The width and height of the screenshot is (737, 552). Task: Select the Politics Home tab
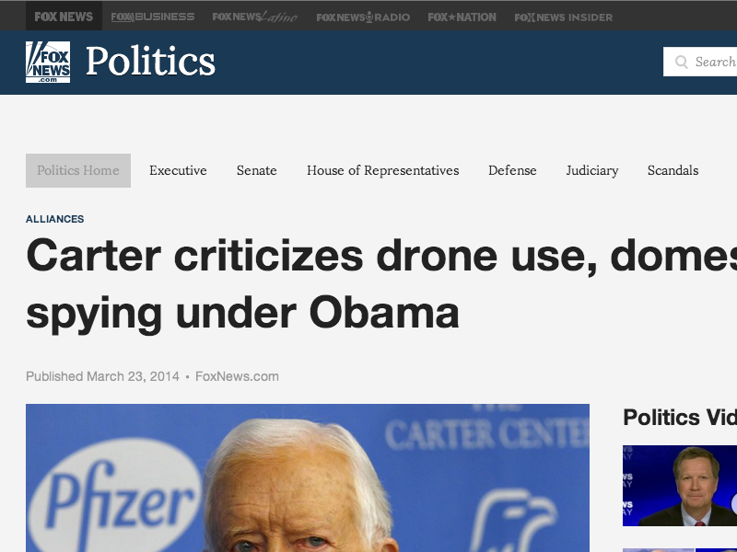point(78,170)
